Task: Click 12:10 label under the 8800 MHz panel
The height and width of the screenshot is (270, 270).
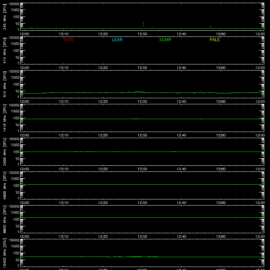Action: tap(63, 237)
